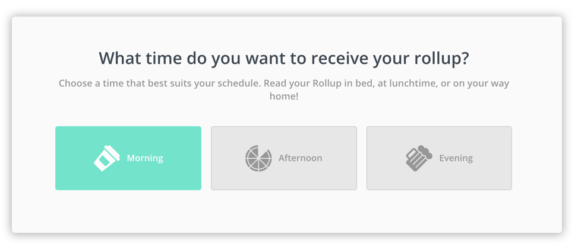Click the pizza icon for Afternoon
Viewport: 575px width, 250px height.
[x=258, y=158]
